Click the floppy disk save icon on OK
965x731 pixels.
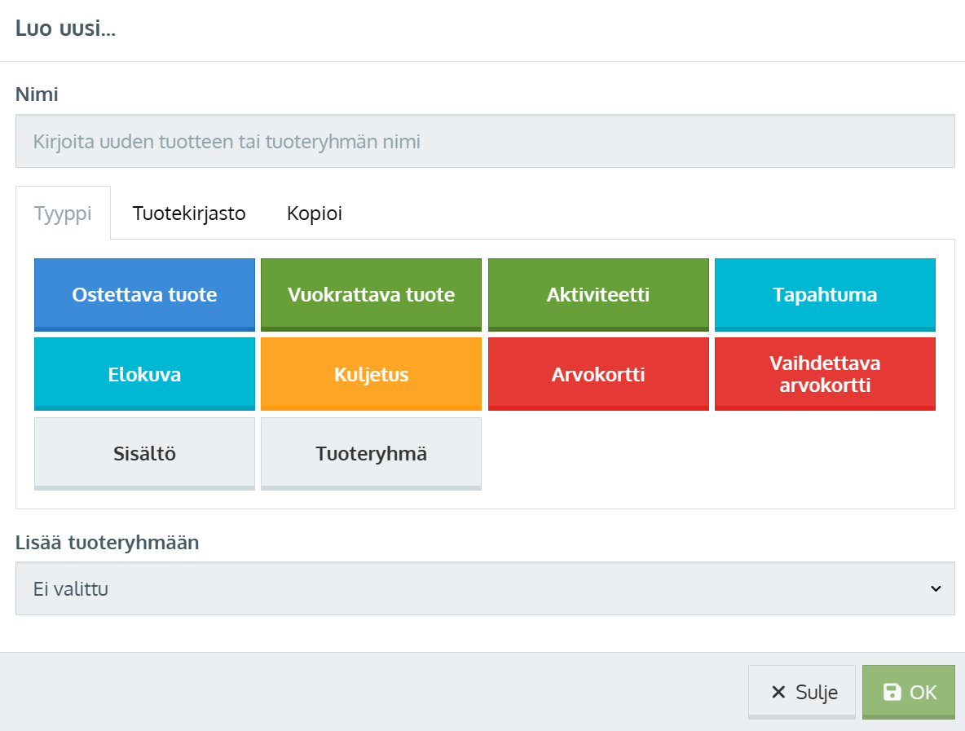[x=892, y=693]
